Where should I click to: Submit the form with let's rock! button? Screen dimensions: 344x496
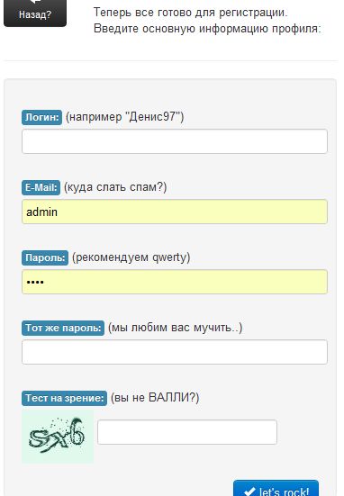click(x=276, y=488)
